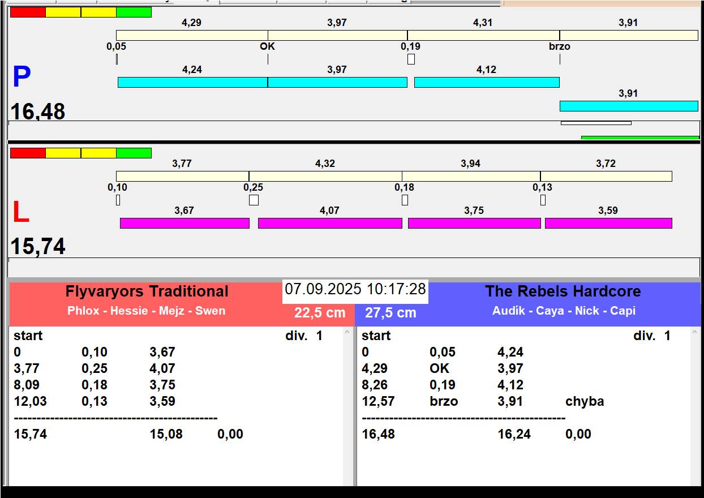Screen dimensions: 704x498
Task: Click the green start light in lane L
Action: [134, 153]
